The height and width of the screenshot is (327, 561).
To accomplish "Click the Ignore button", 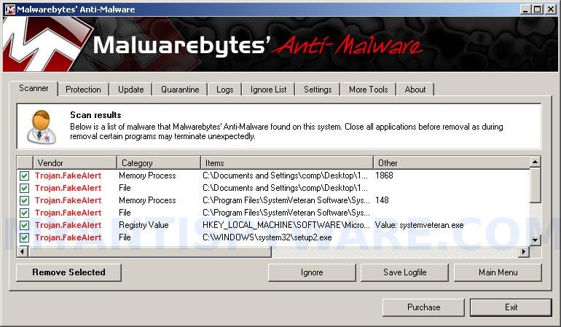I will [312, 272].
